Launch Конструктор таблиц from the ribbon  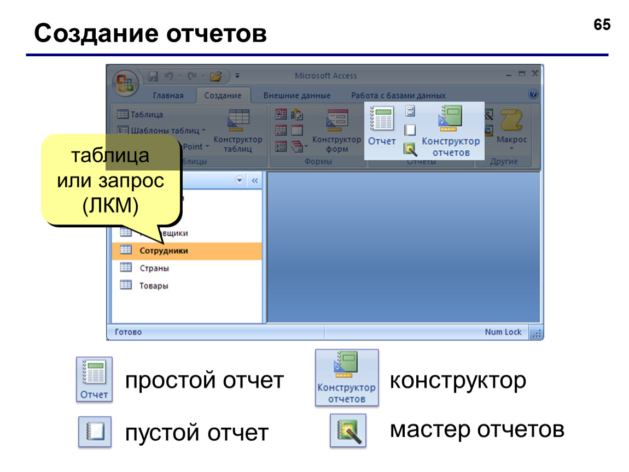pos(238,131)
